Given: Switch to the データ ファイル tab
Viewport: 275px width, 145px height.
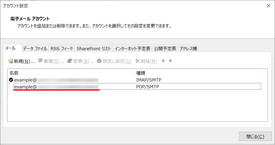Looking at the screenshot, I should 35,49.
